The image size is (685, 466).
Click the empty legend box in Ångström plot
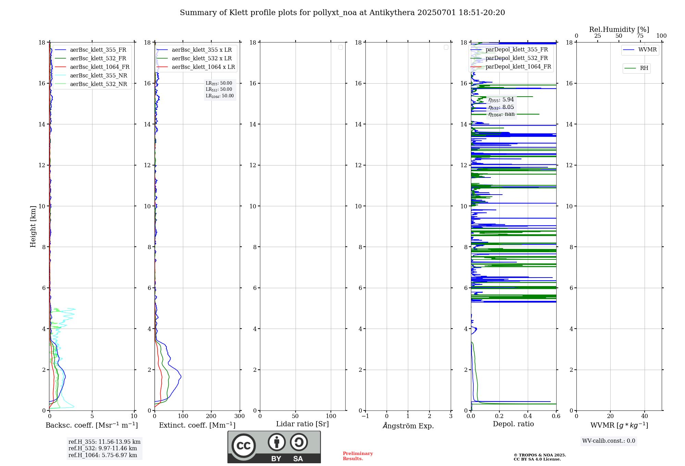[446, 47]
